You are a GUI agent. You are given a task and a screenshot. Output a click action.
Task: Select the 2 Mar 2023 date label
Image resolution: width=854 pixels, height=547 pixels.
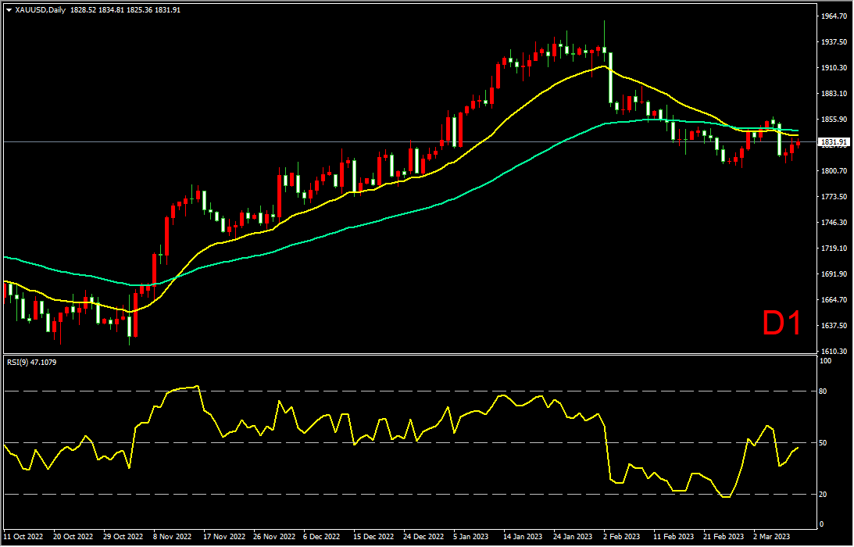[x=774, y=538]
